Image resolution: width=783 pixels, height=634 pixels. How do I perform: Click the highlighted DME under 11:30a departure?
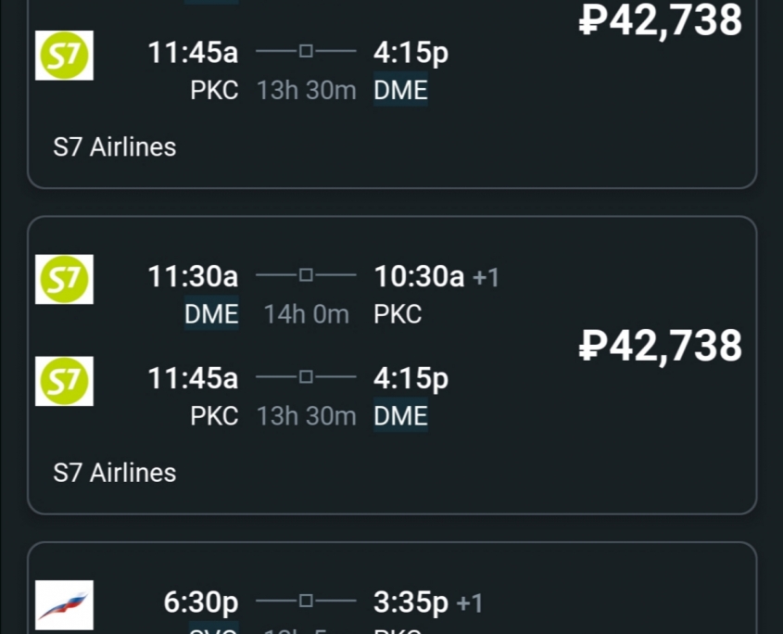click(211, 313)
